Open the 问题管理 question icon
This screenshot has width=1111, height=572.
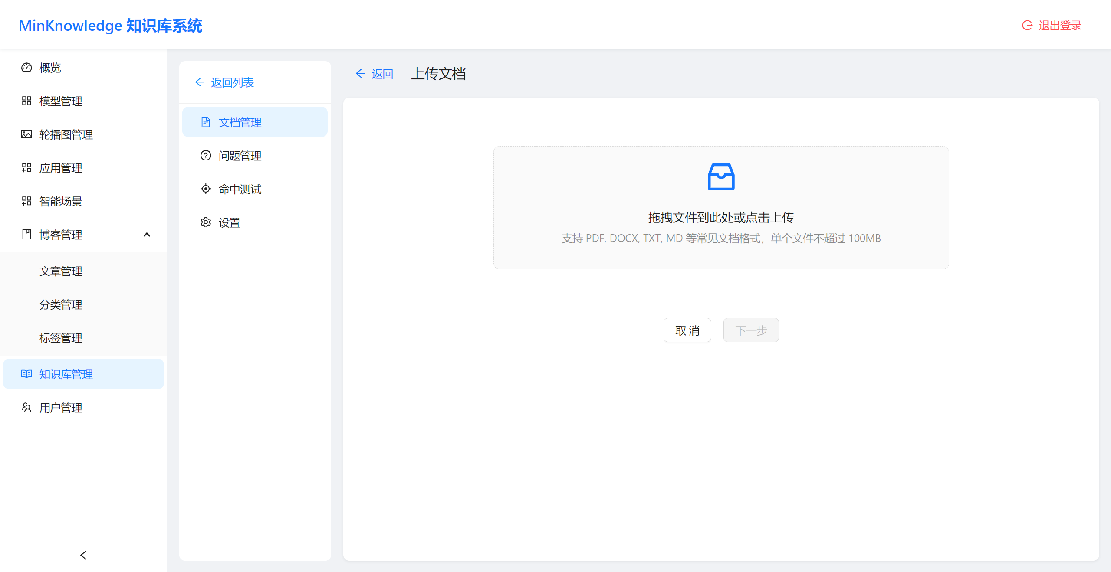click(206, 155)
